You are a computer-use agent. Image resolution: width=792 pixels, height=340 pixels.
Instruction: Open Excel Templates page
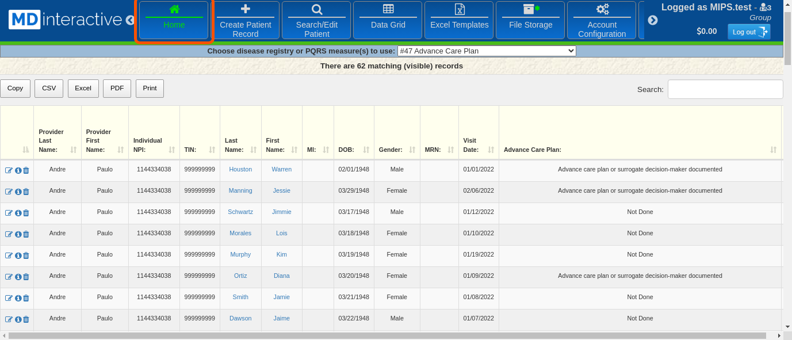pos(459,20)
